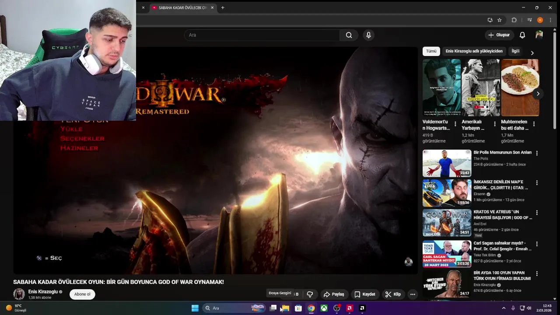The height and width of the screenshot is (315, 560).
Task: Open options for 'Muhtemelen bu eti daha' short
Action: click(534, 124)
